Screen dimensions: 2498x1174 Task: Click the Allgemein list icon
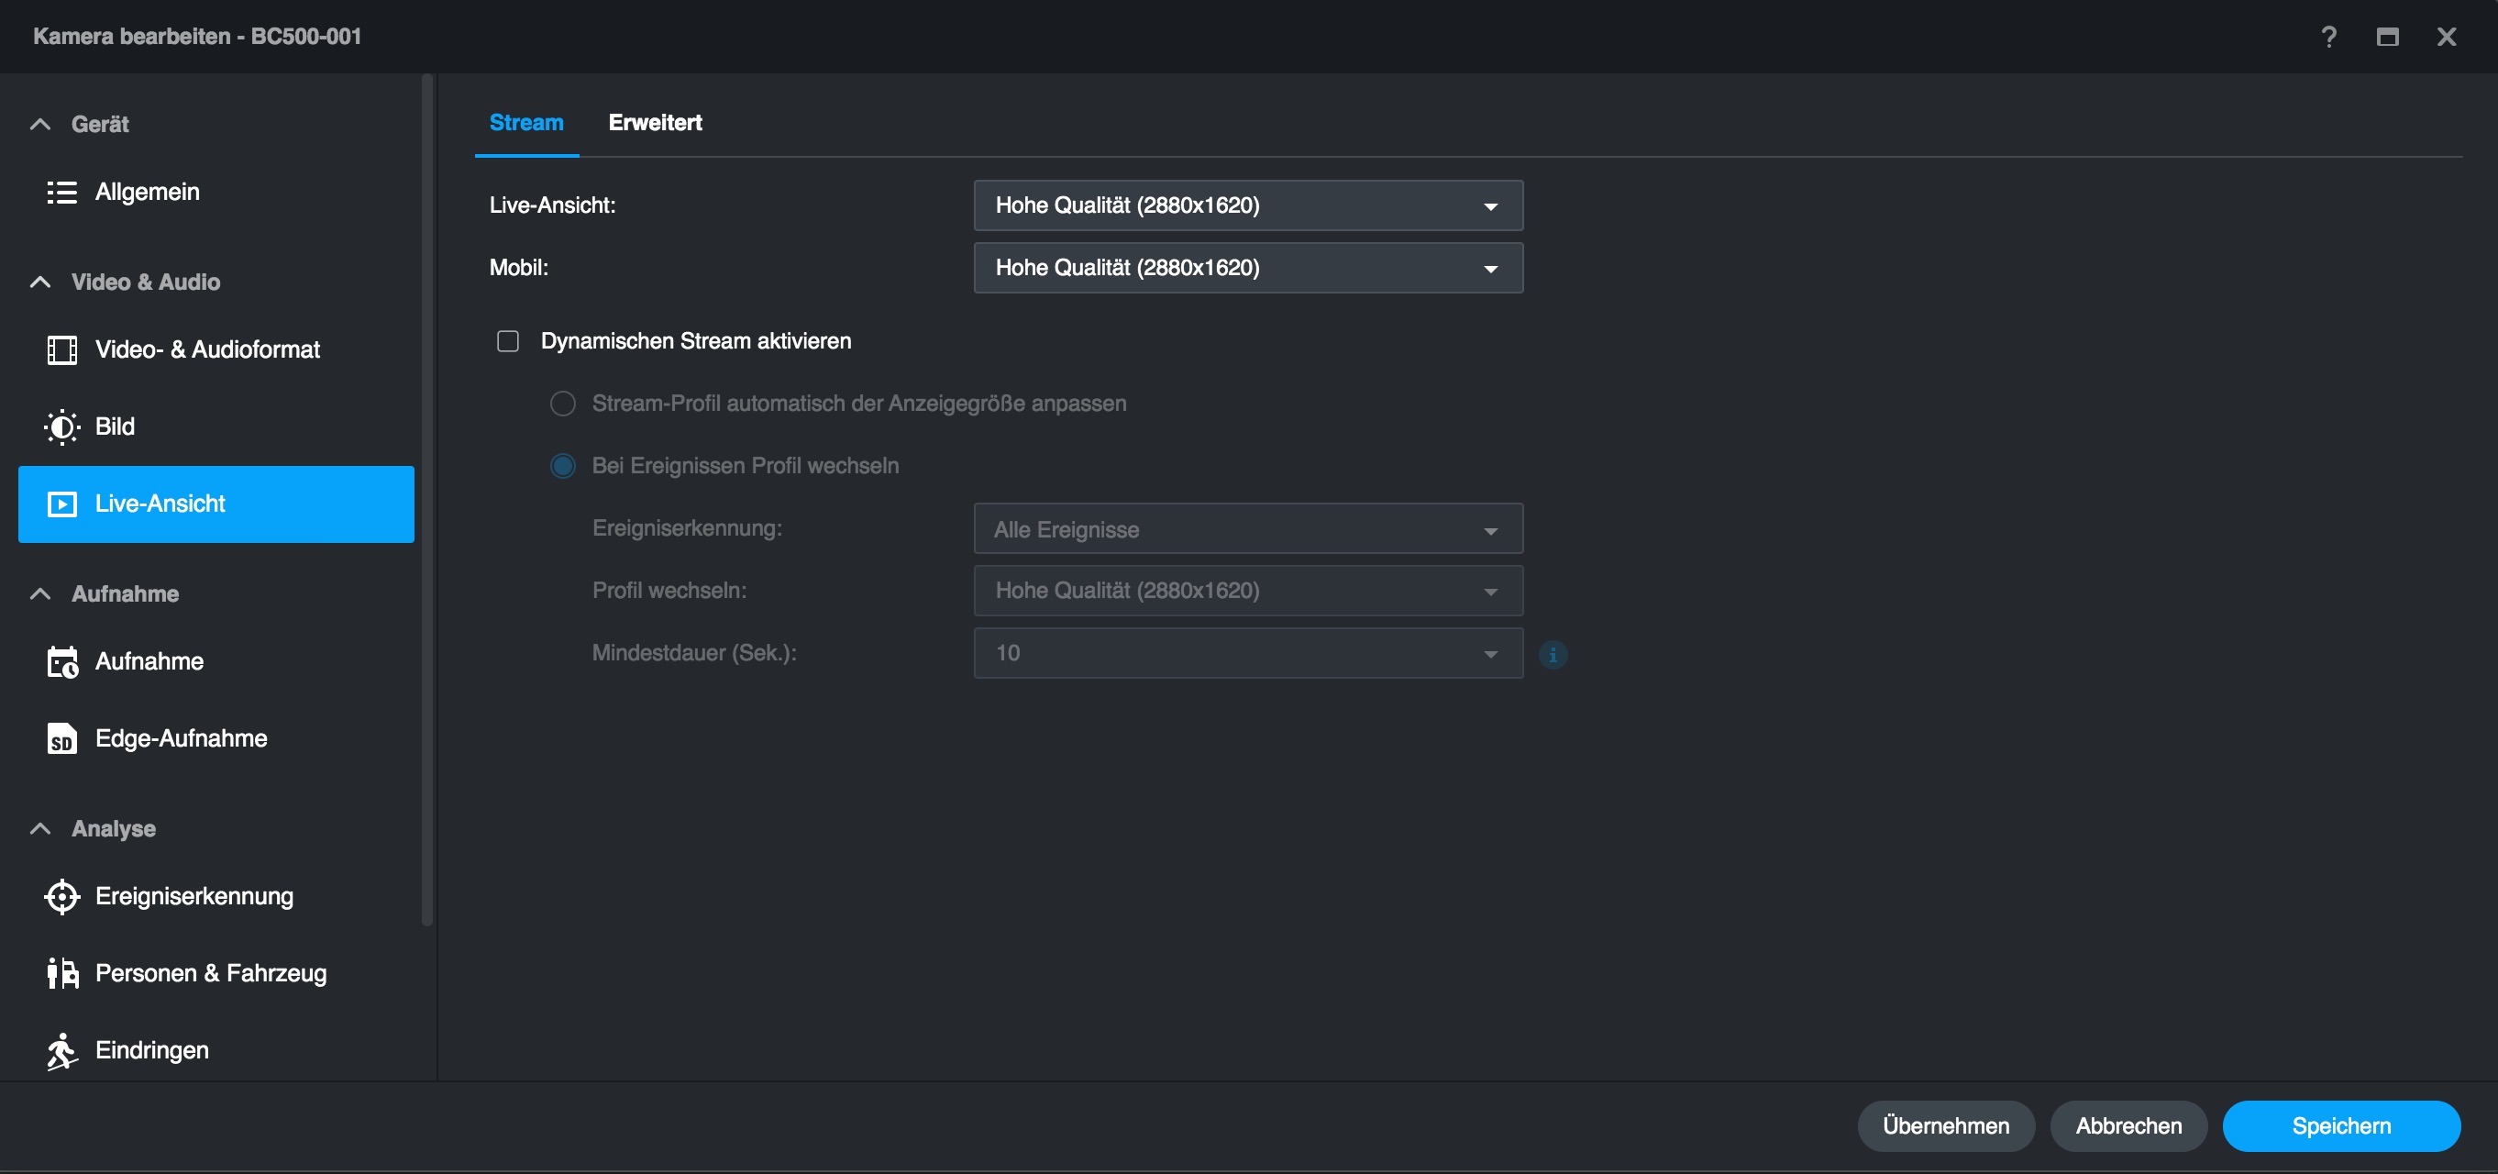click(62, 192)
